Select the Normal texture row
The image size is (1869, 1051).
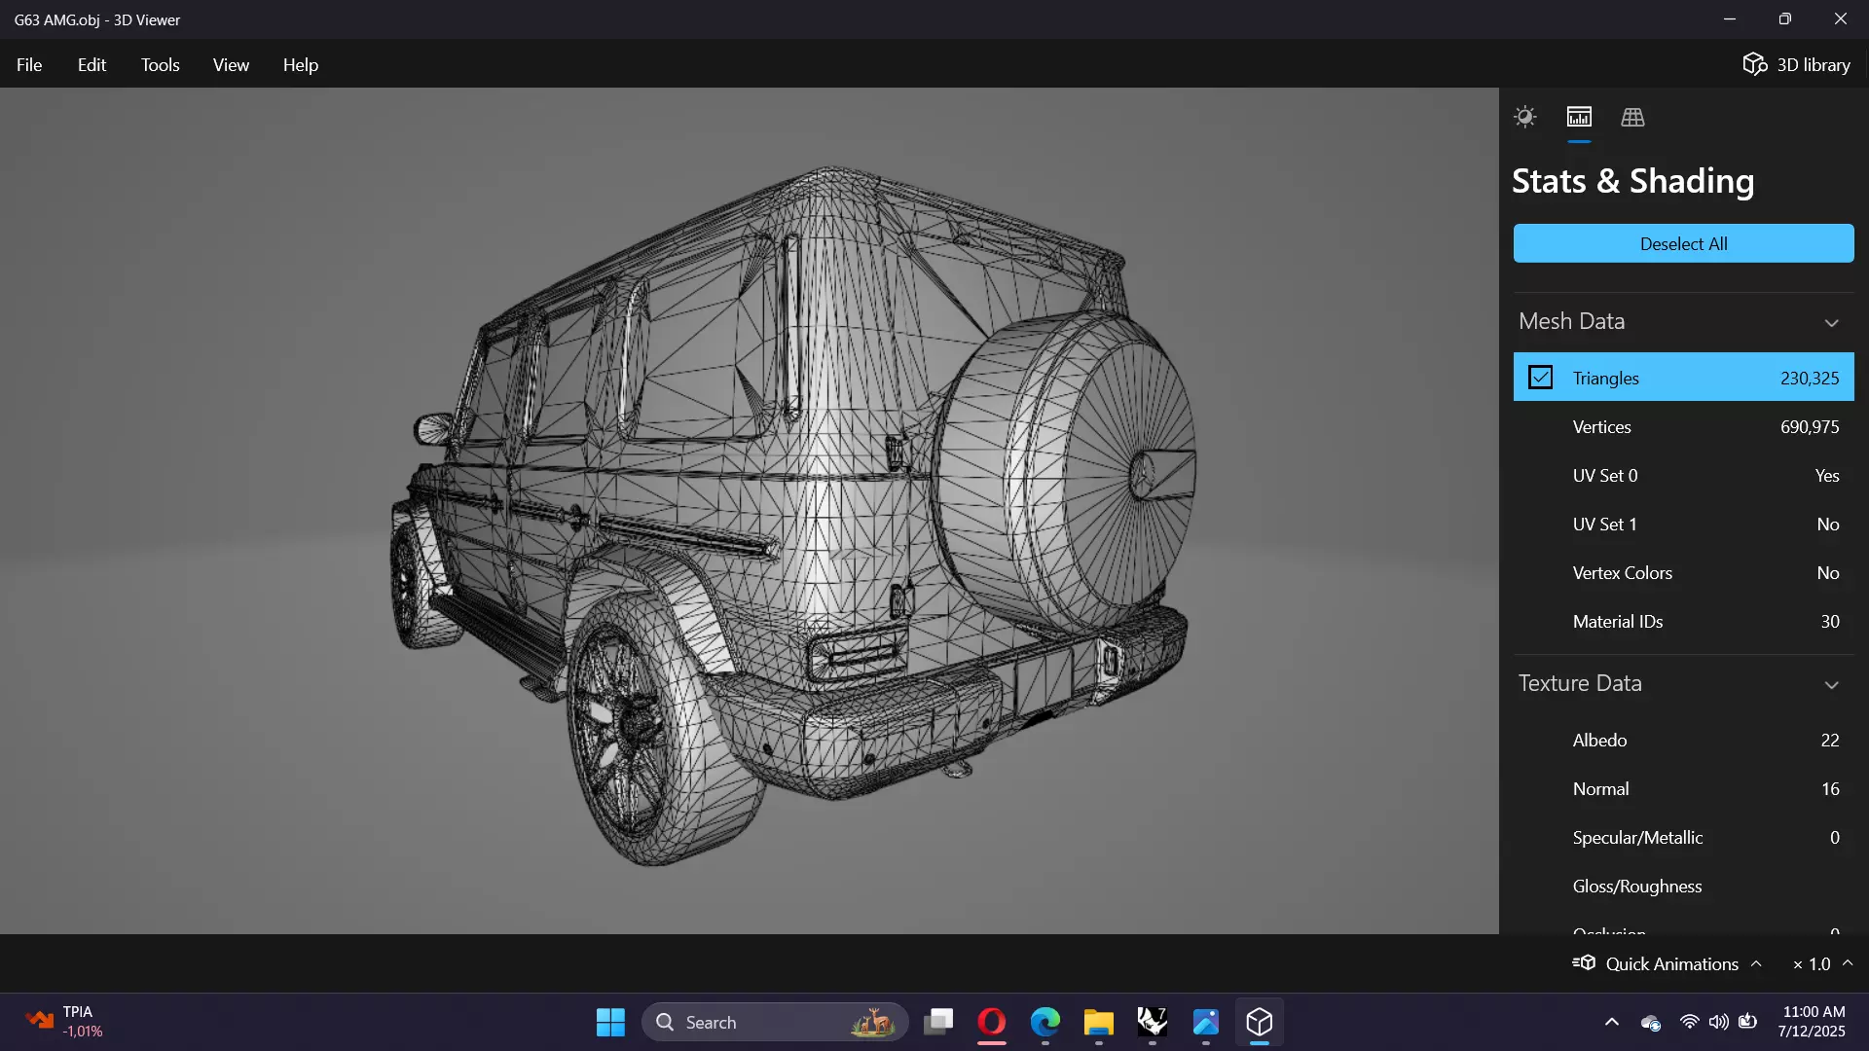pyautogui.click(x=1683, y=788)
